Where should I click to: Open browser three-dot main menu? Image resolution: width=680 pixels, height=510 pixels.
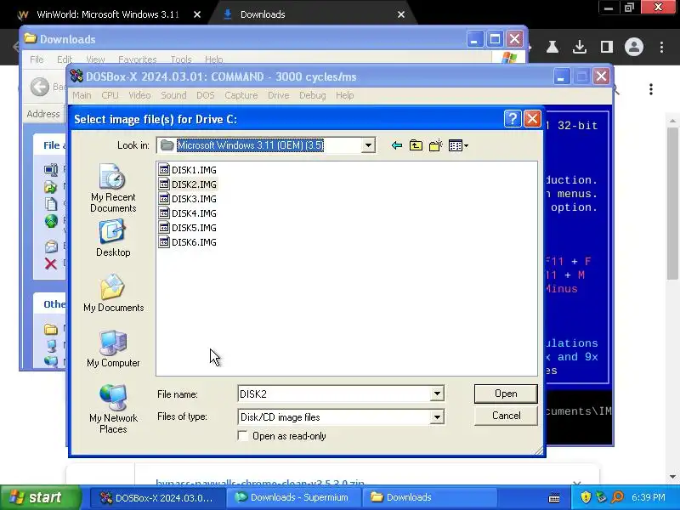point(661,47)
